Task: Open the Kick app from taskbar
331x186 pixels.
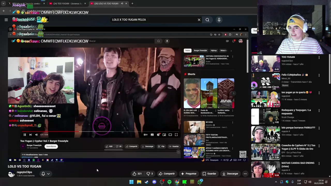Action: (185, 182)
